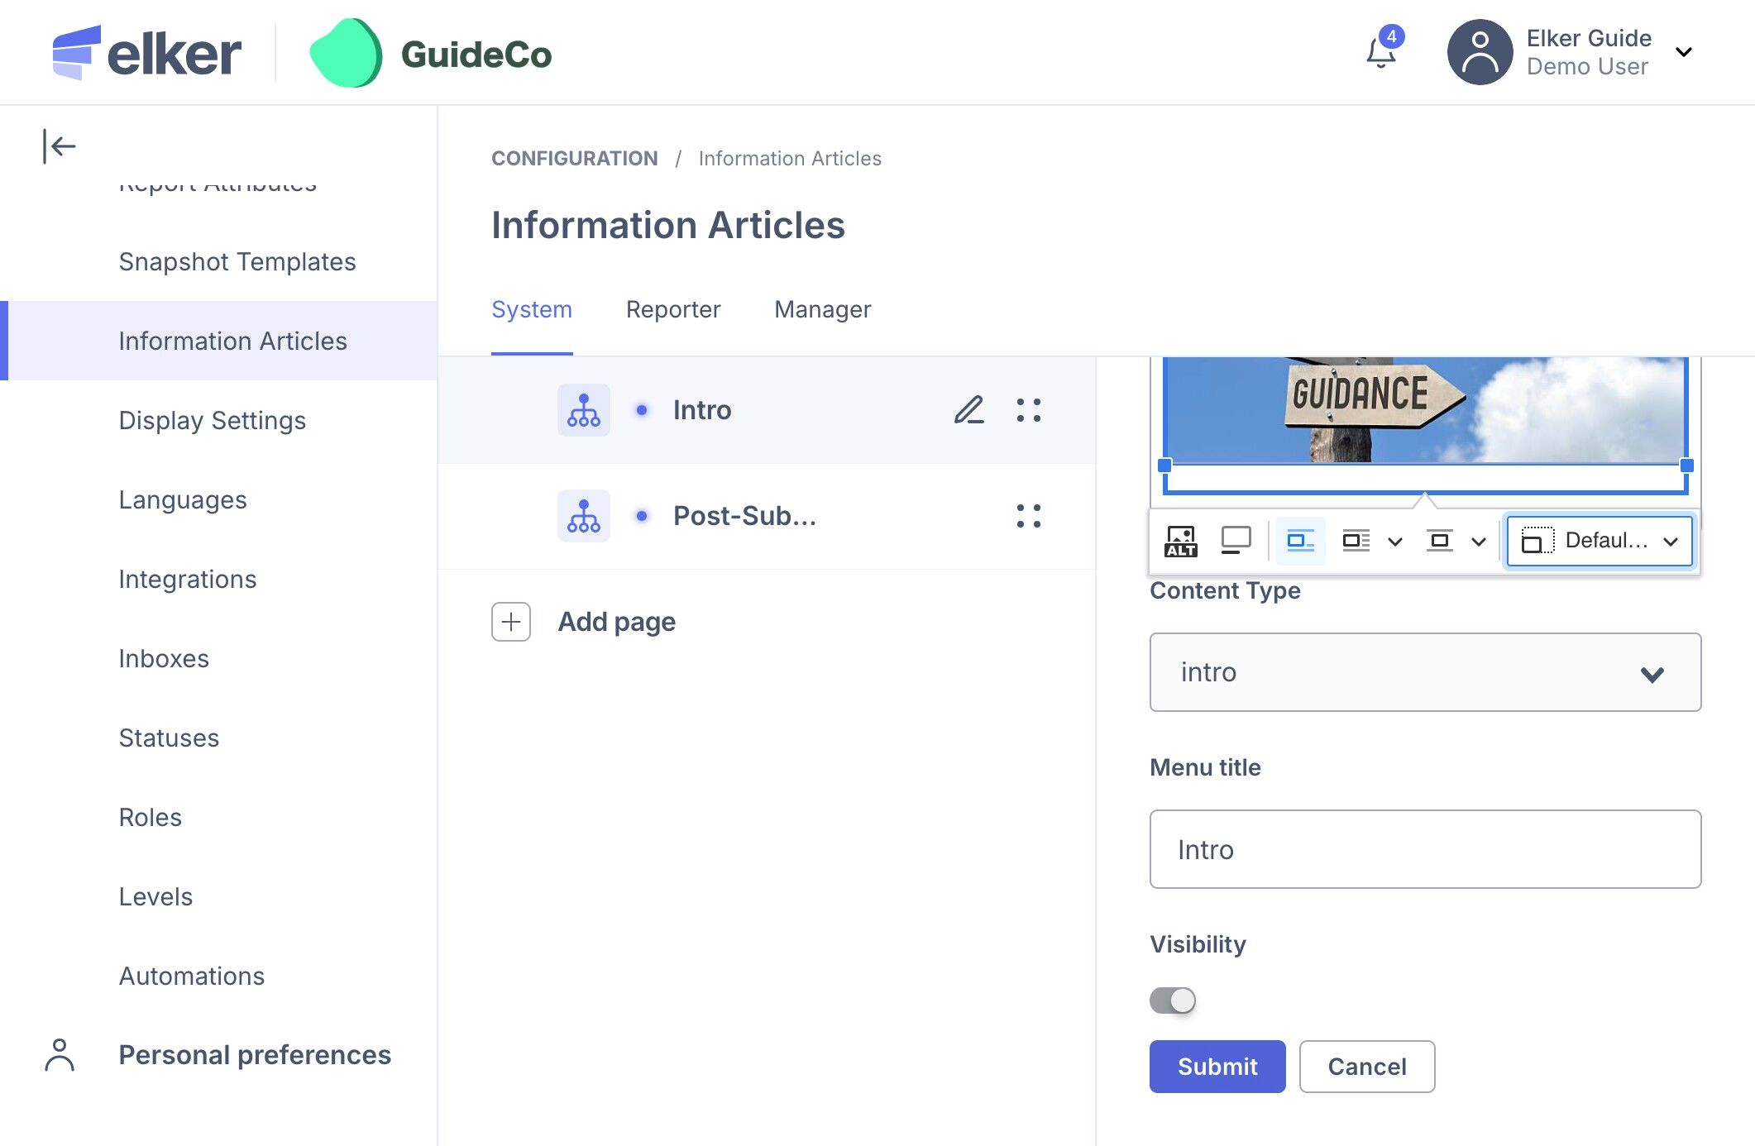The image size is (1755, 1146).
Task: Click the Cancel button
Action: click(x=1366, y=1067)
